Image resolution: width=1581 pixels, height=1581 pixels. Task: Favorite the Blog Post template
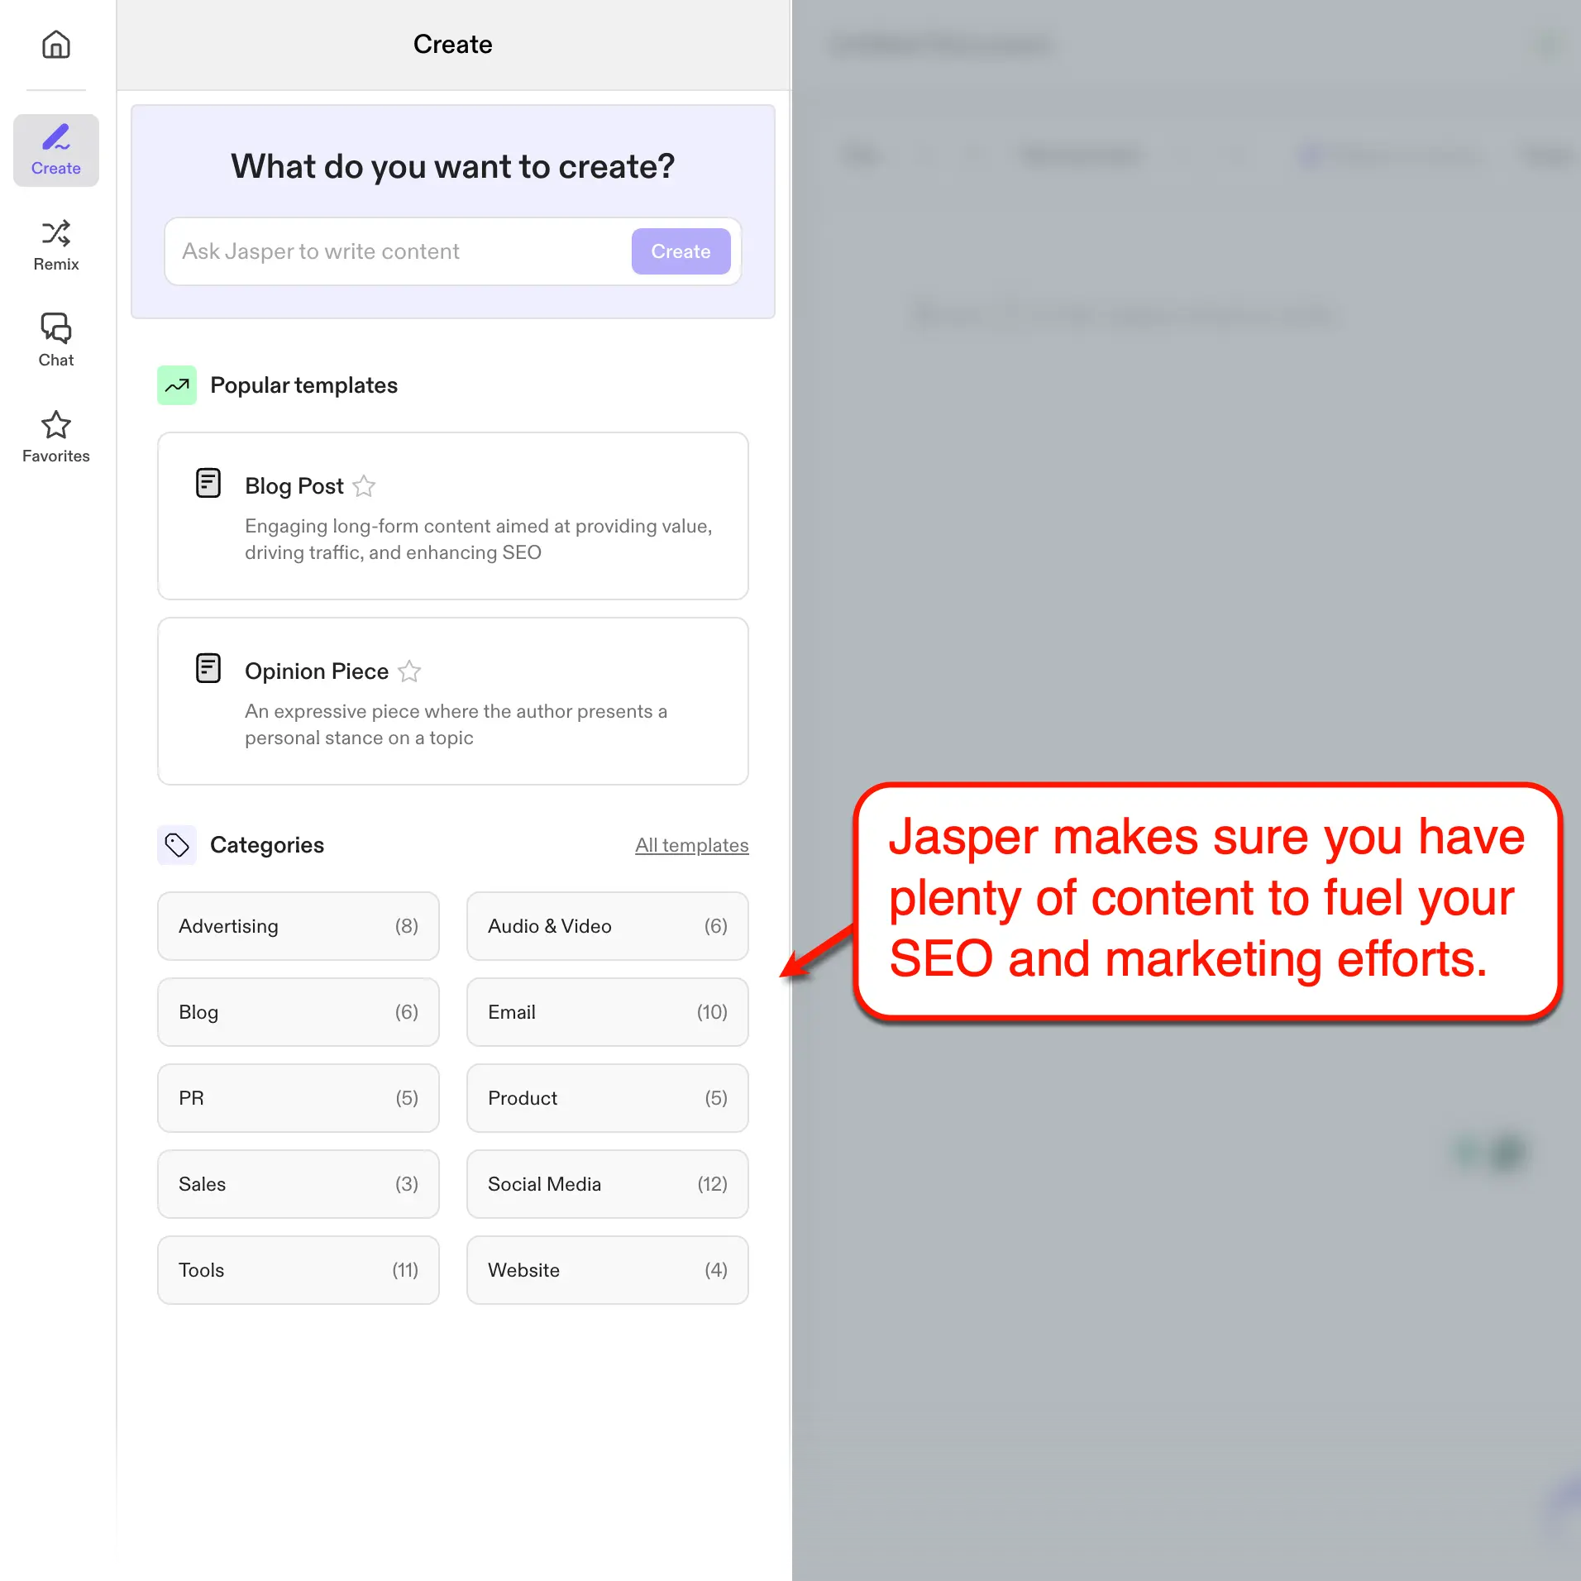[364, 486]
